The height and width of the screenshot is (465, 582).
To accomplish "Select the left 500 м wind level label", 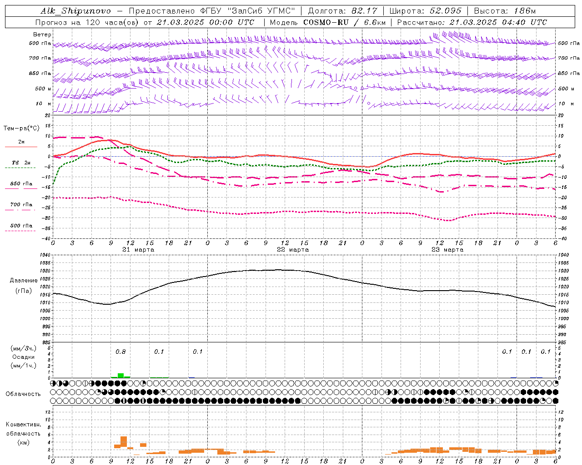I will 43,89.
